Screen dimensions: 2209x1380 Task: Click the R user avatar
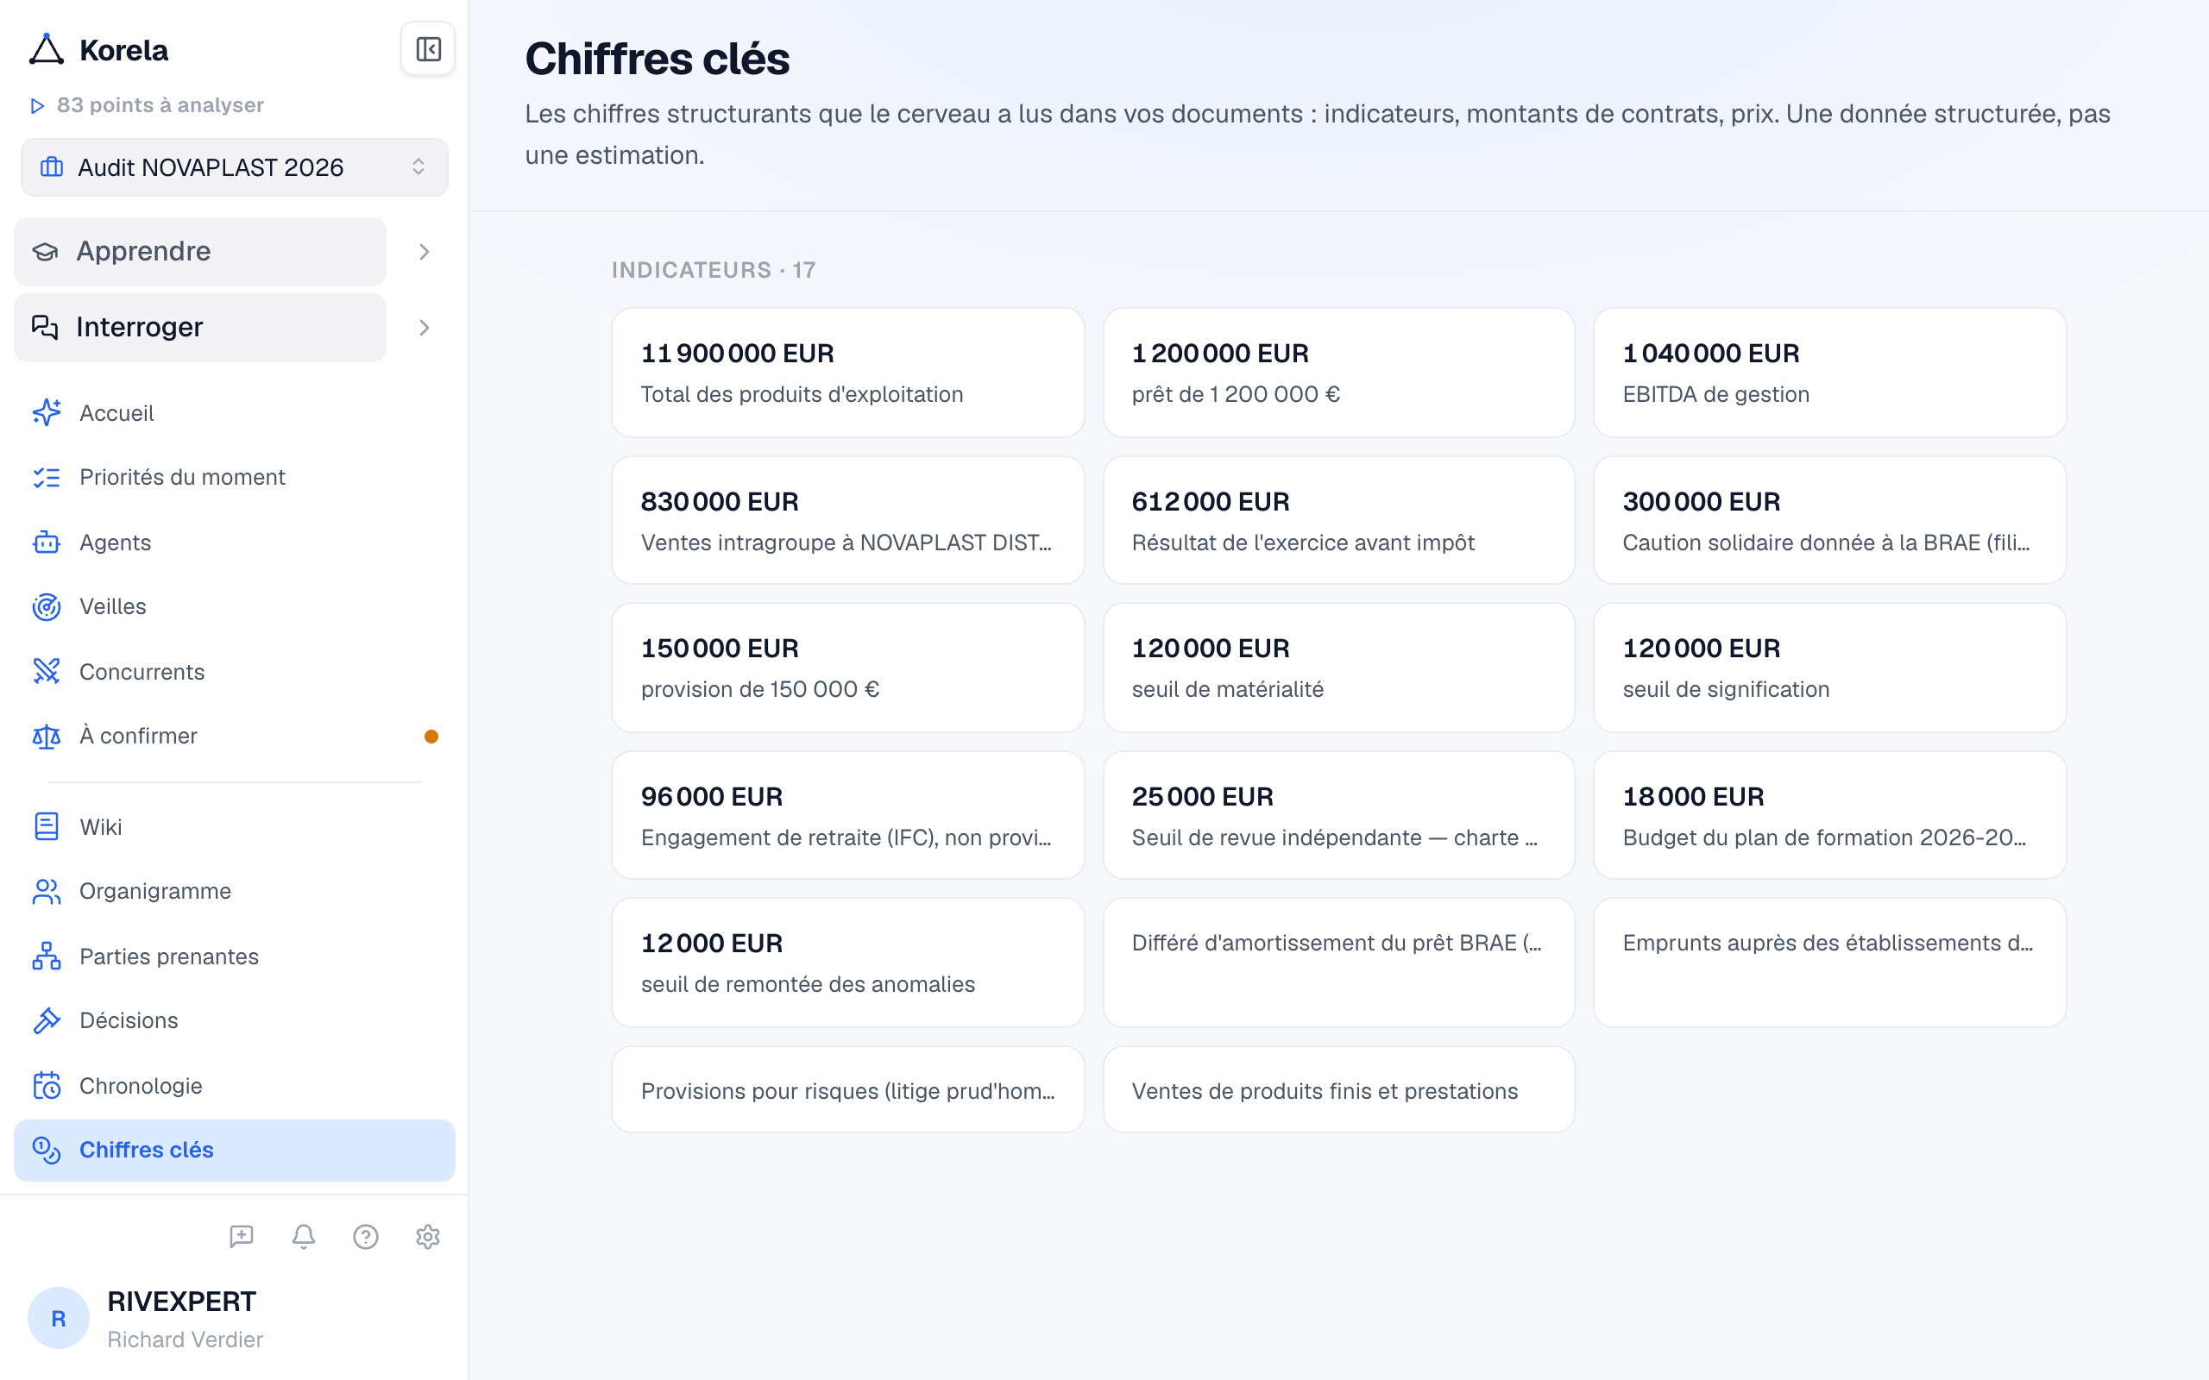[59, 1318]
